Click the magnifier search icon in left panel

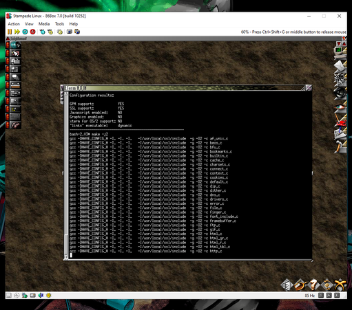click(15, 101)
